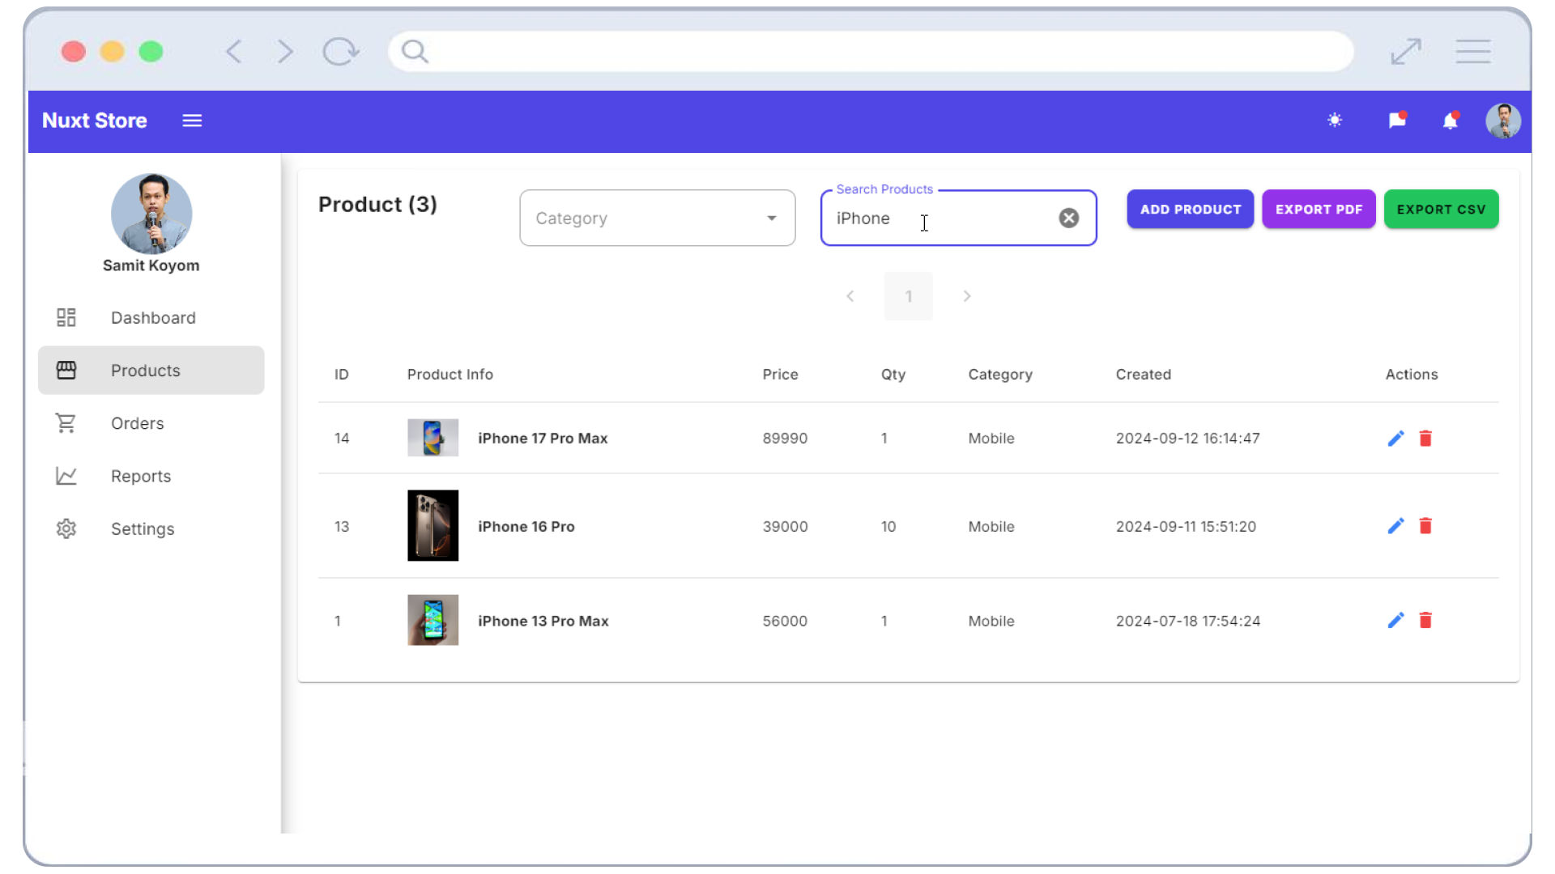Click price value 56000
This screenshot has height=874, width=1555.
(785, 621)
